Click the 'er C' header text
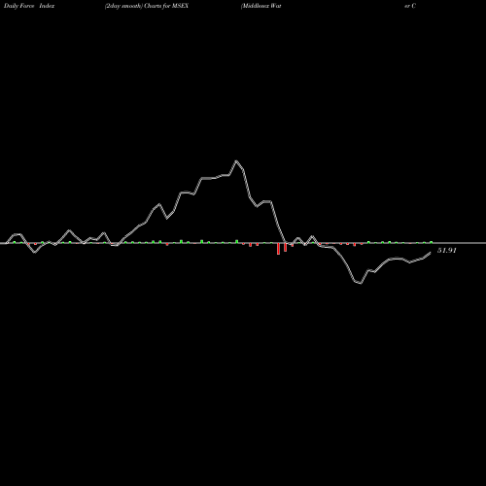The height and width of the screenshot is (486, 486). [410, 6]
